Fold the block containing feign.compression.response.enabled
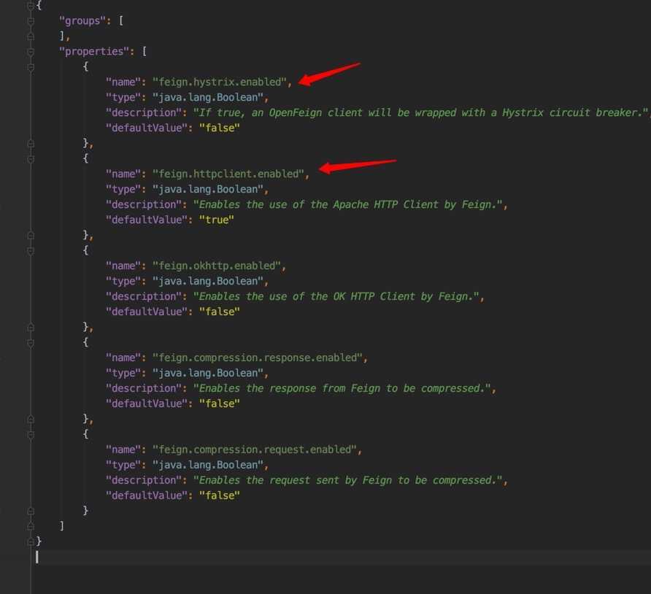The width and height of the screenshot is (651, 594). [31, 343]
